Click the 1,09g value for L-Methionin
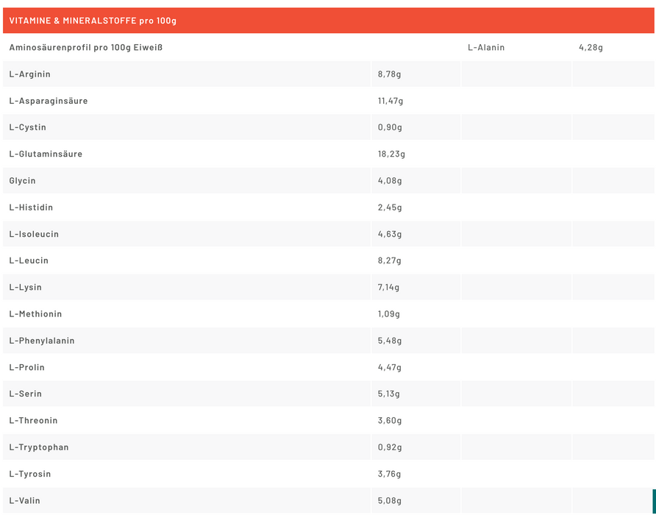The image size is (656, 515). 389,314
